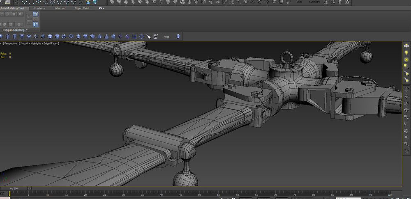
Task: Select the Torus primitive icon
Action: 71,37
